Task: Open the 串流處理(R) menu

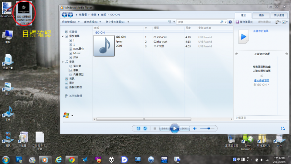Action: (x=92, y=22)
